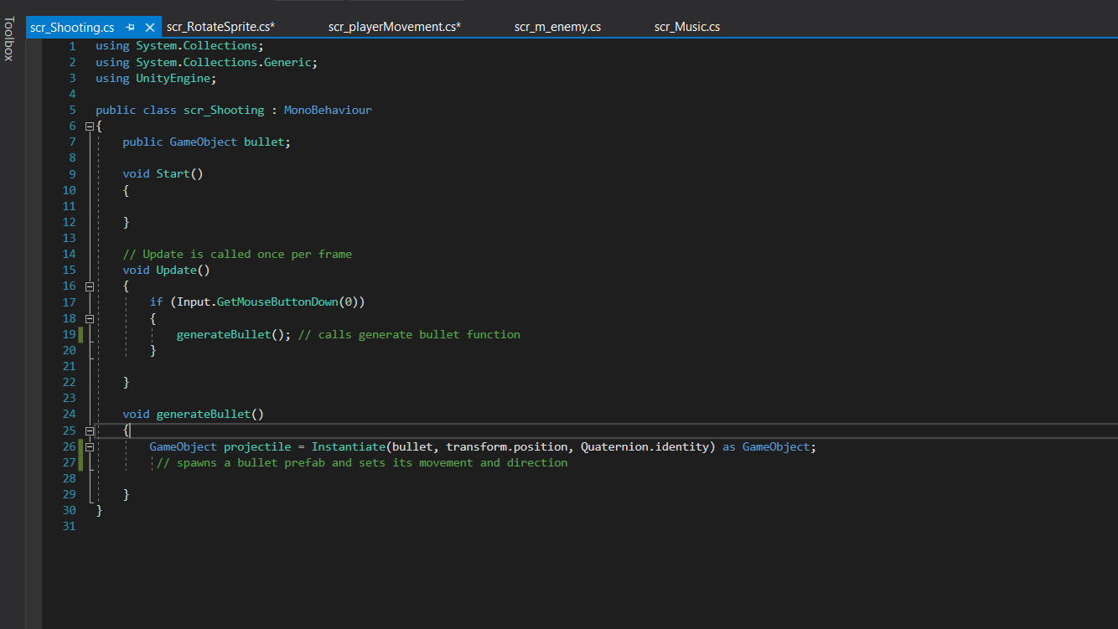Collapse the class body at line 6
The width and height of the screenshot is (1118, 629).
coord(90,126)
